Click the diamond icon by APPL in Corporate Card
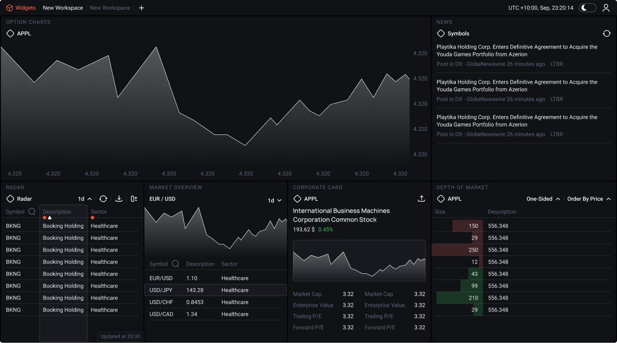The height and width of the screenshot is (343, 617). pyautogui.click(x=297, y=199)
